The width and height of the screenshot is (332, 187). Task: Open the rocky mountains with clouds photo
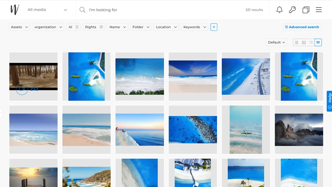(299, 130)
